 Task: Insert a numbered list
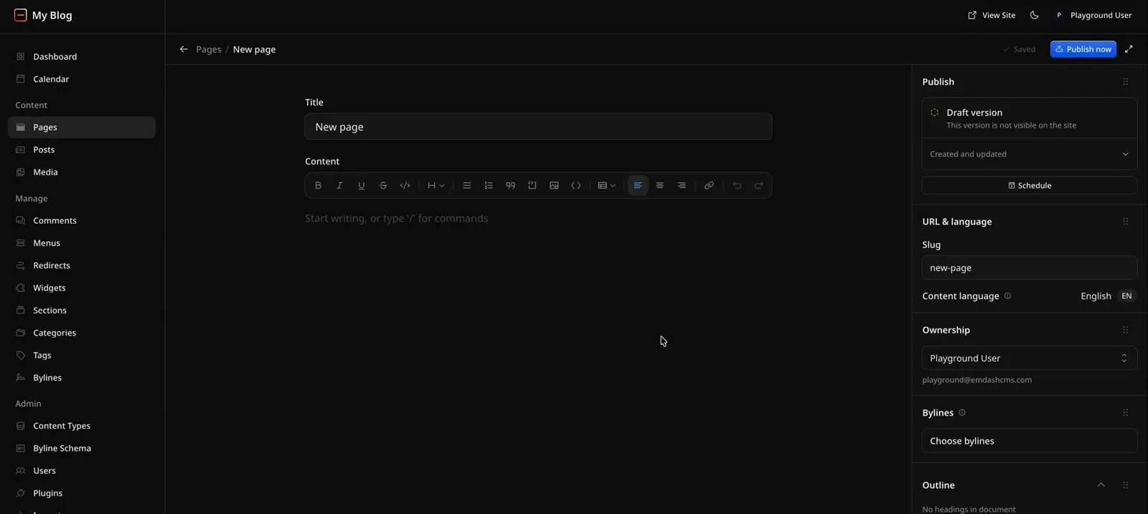(x=489, y=186)
